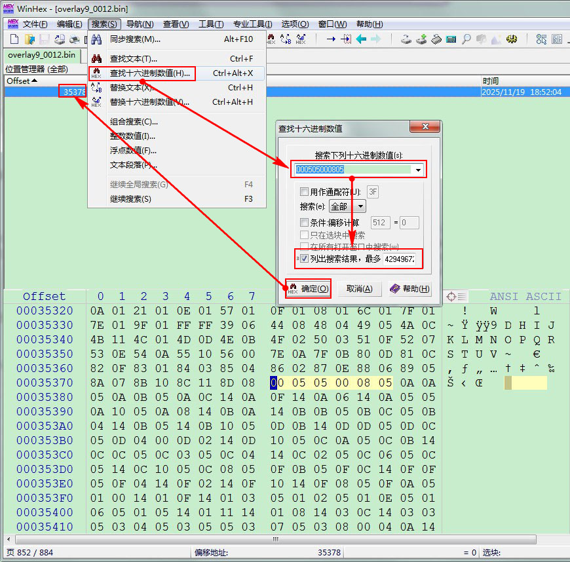
Task: Select 查找文本(T) menu entry
Action: [x=177, y=58]
